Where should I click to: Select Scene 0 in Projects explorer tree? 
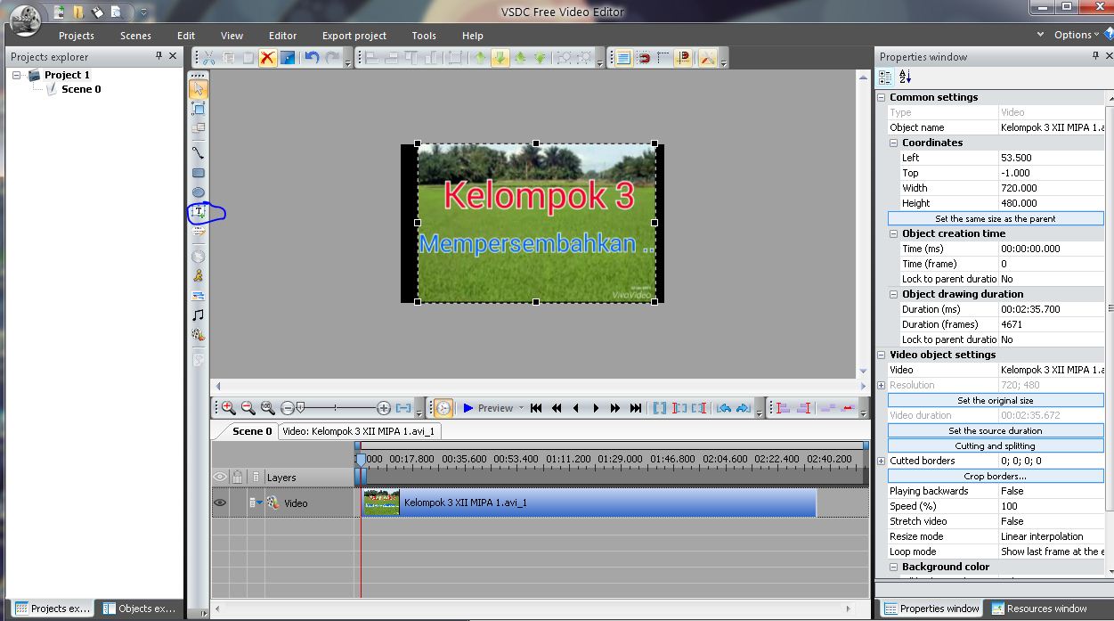[x=81, y=89]
